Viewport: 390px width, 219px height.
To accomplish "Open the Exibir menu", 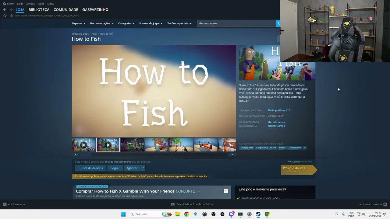I will point(20,4).
